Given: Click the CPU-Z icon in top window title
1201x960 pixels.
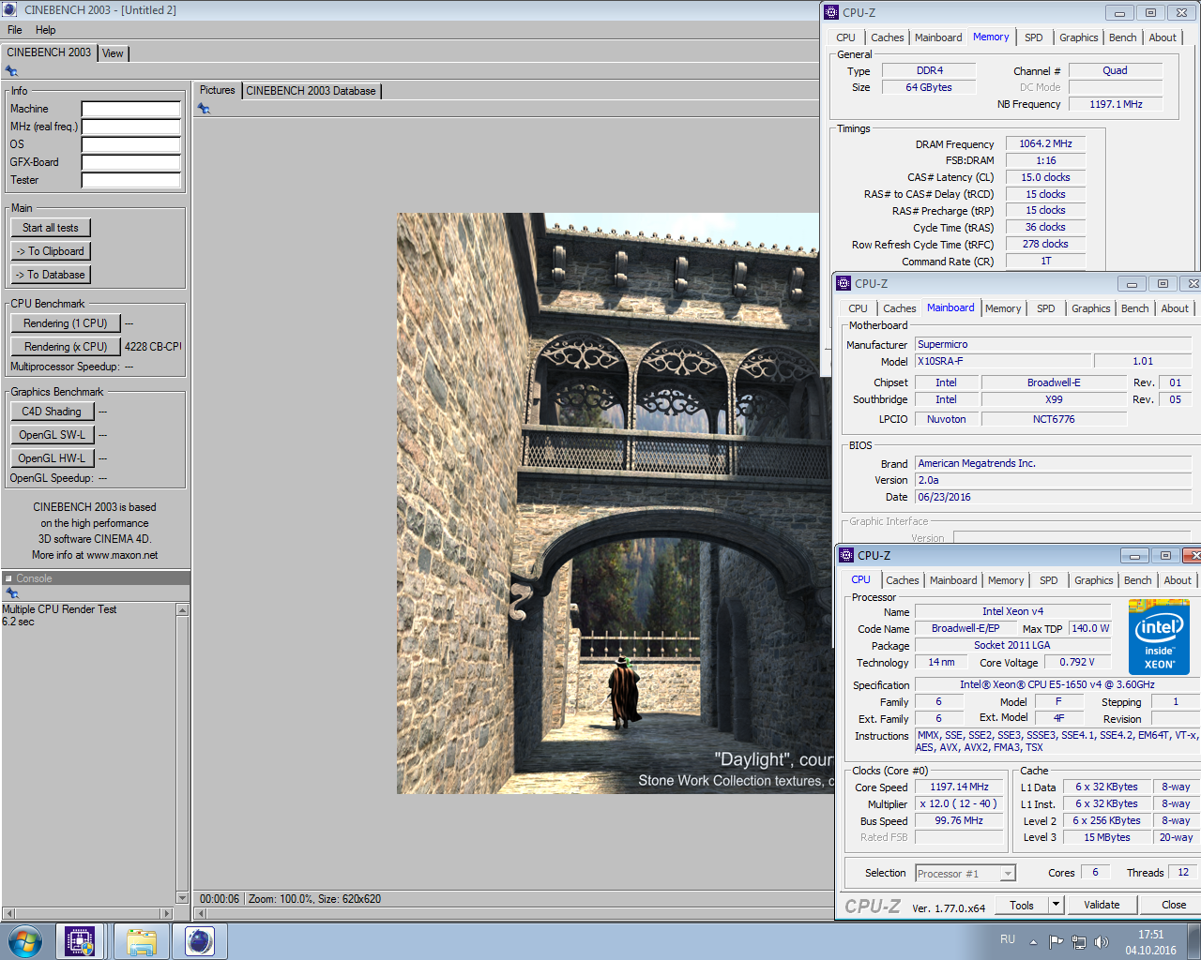Looking at the screenshot, I should pos(831,12).
